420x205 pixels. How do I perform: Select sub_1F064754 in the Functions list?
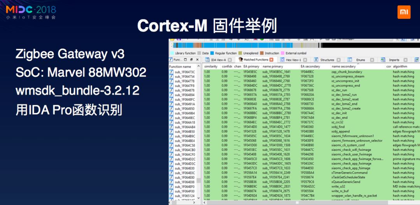(x=185, y=76)
